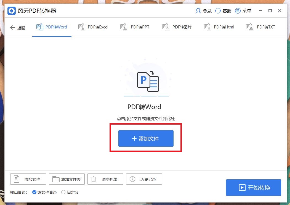Maximize the converter window

pos(270,11)
